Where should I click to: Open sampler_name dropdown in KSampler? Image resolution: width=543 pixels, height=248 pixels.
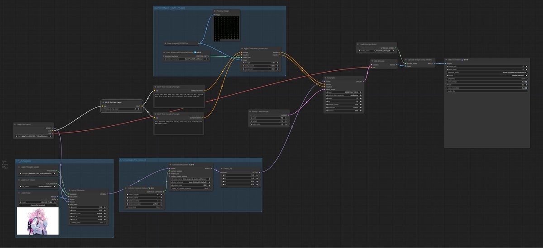344,105
